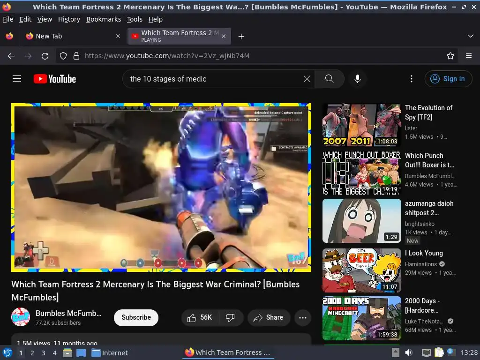Click the playing video player

161,187
